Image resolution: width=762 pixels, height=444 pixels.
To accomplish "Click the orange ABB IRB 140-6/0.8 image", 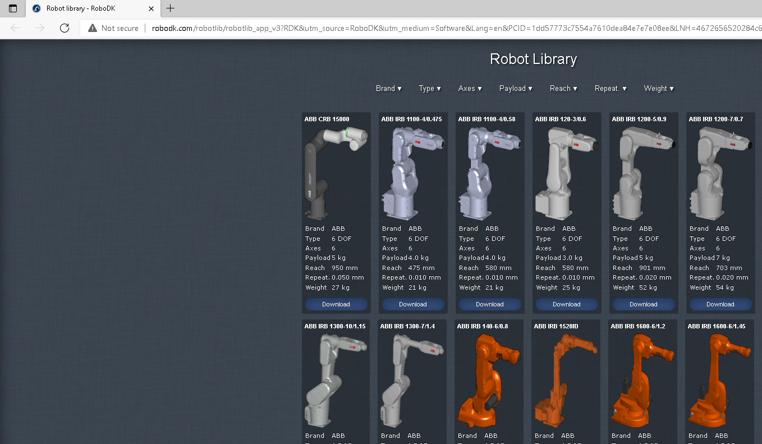I will tap(489, 380).
